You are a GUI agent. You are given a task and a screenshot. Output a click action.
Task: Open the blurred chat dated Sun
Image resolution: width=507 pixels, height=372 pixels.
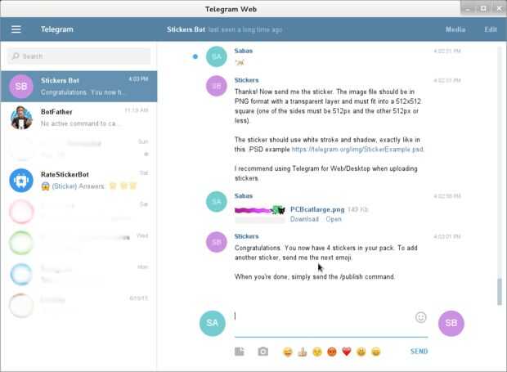(x=79, y=149)
